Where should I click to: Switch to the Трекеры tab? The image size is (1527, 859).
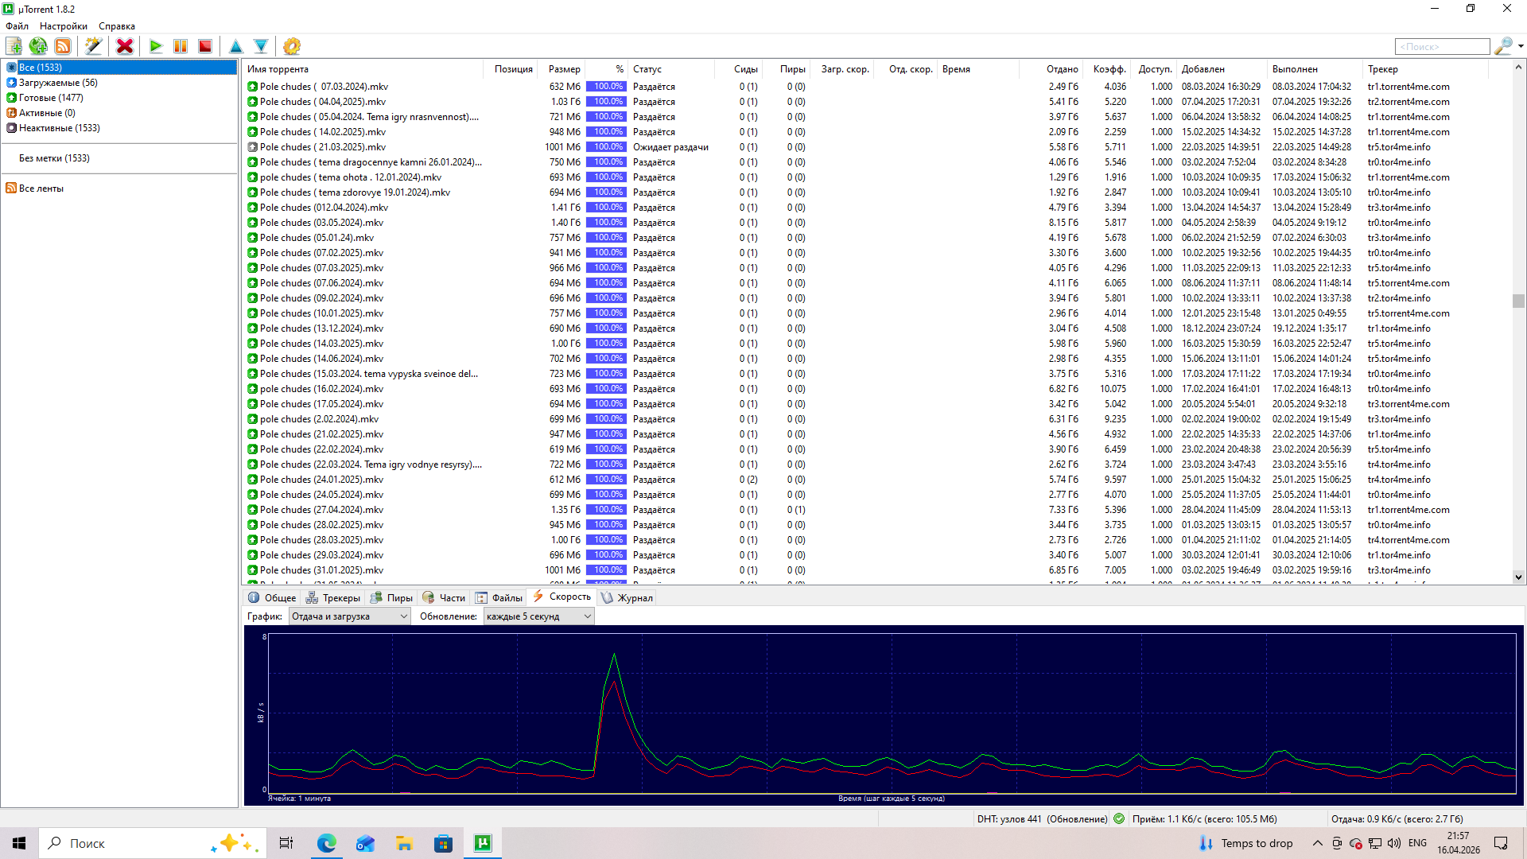pyautogui.click(x=333, y=597)
